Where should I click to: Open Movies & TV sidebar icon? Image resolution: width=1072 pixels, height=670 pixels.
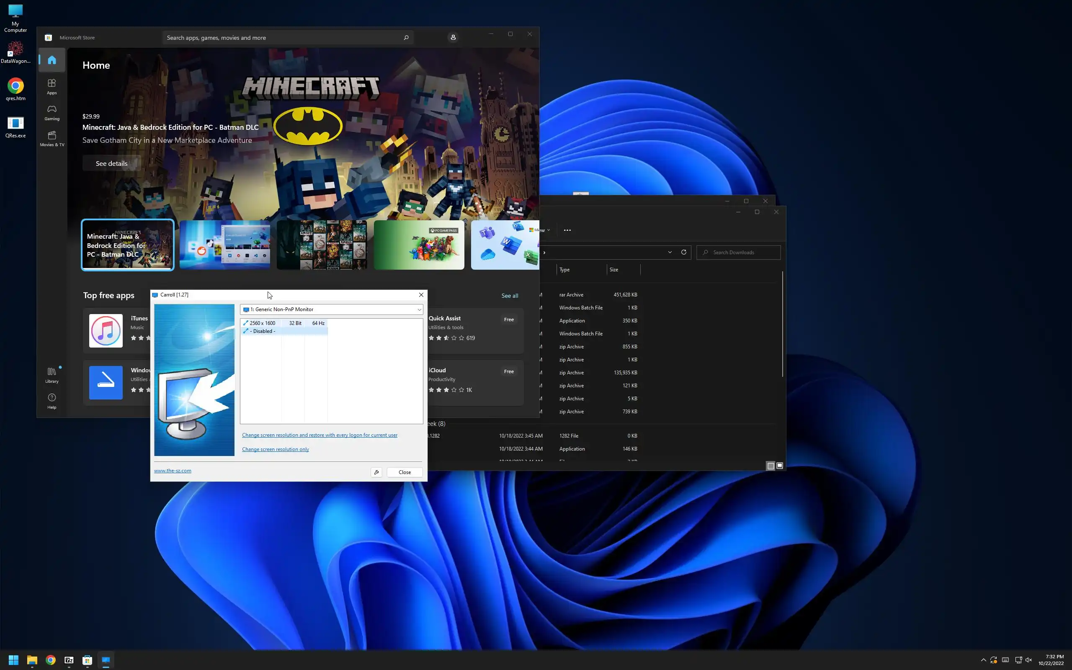coord(52,138)
